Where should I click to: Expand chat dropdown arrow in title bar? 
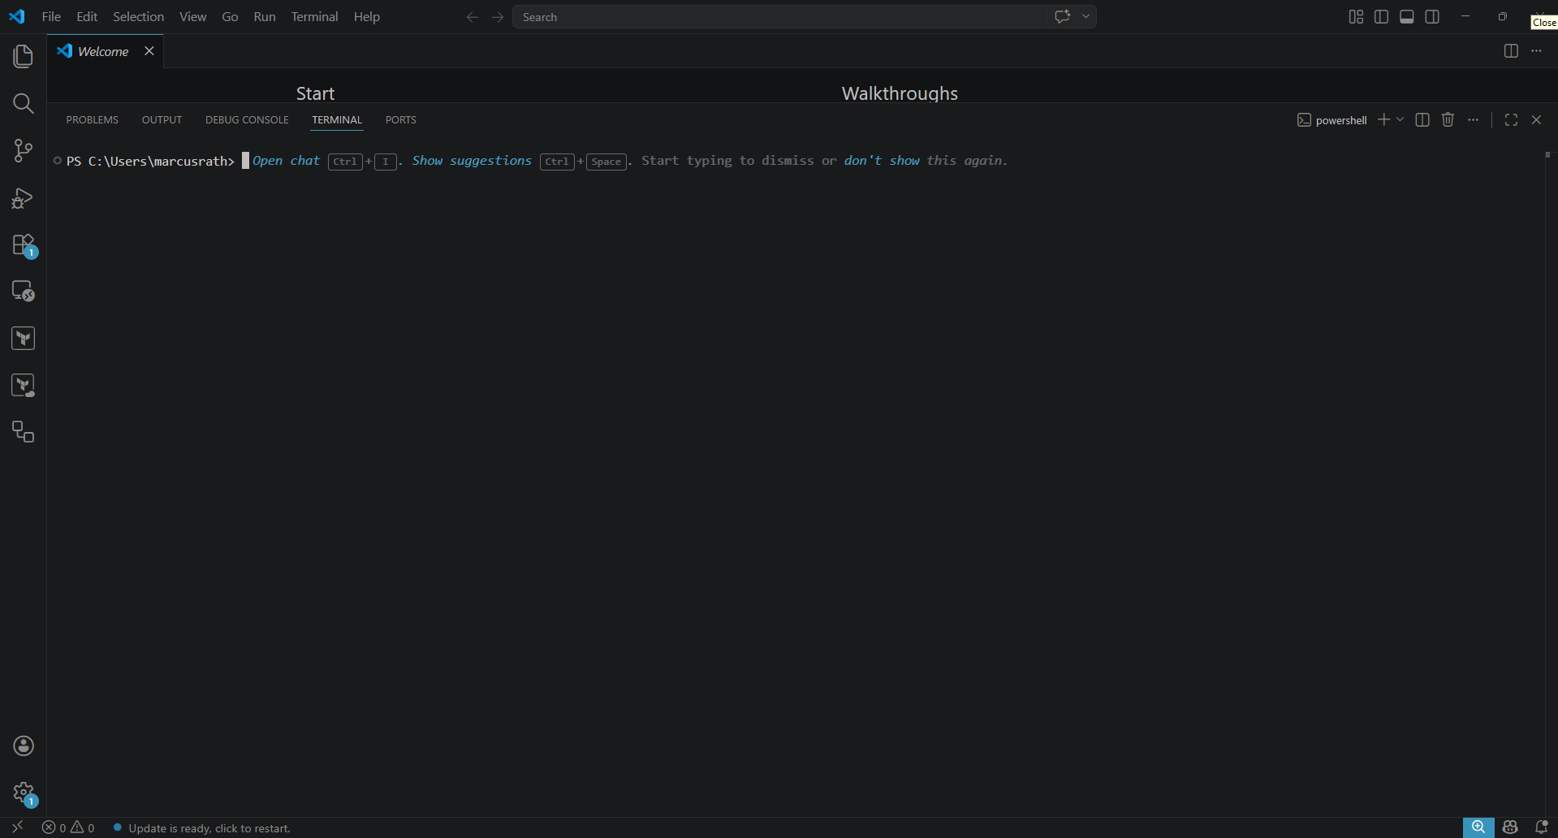coord(1085,16)
